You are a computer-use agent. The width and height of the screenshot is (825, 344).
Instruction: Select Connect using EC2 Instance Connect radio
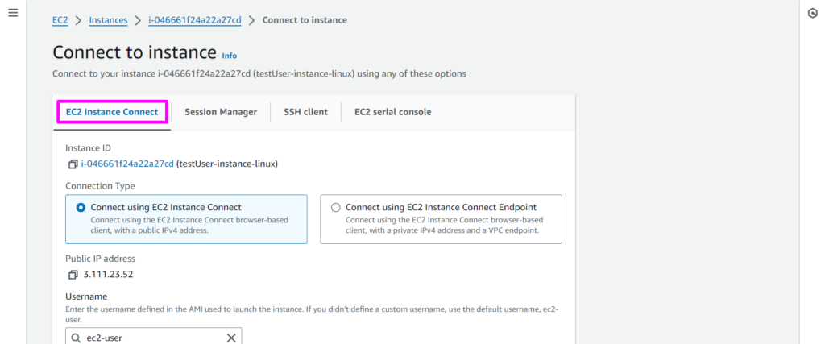tap(81, 207)
